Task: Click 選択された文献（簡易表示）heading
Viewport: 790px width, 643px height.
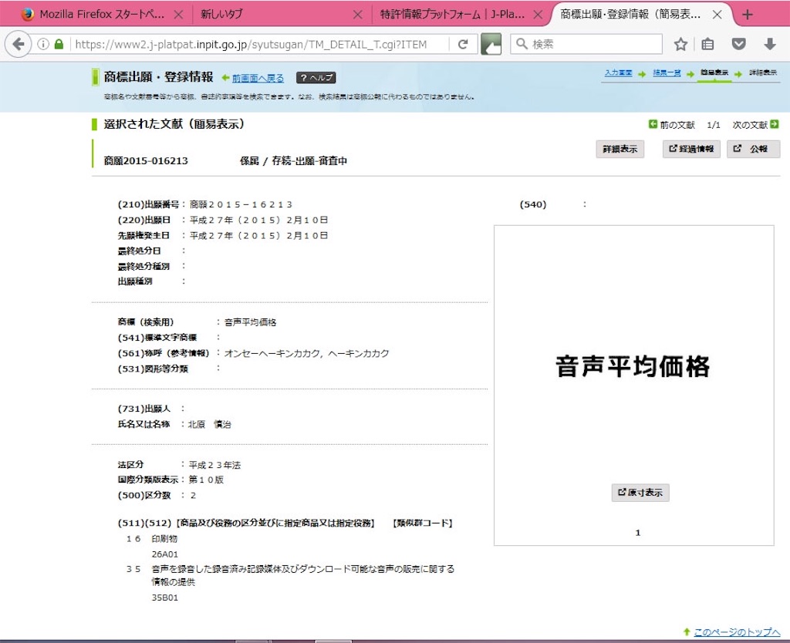Action: coord(174,124)
